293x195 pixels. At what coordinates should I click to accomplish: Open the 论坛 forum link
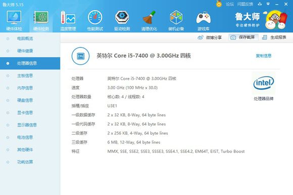pyautogui.click(x=230, y=4)
